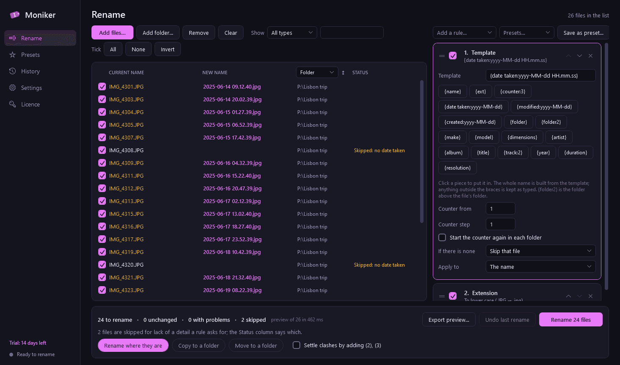This screenshot has height=365, width=620.
Task: Select Rename in the sidebar navigation
Action: [x=40, y=38]
